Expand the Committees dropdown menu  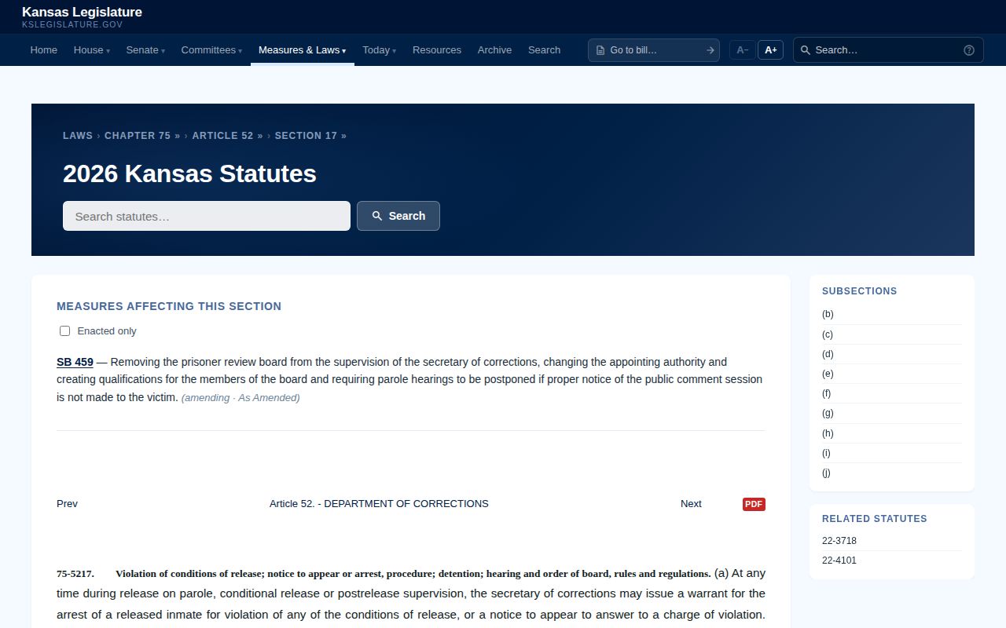point(211,50)
